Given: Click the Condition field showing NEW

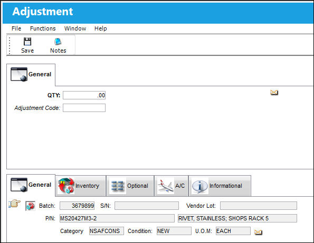Looking at the screenshot, I should 174,231.
